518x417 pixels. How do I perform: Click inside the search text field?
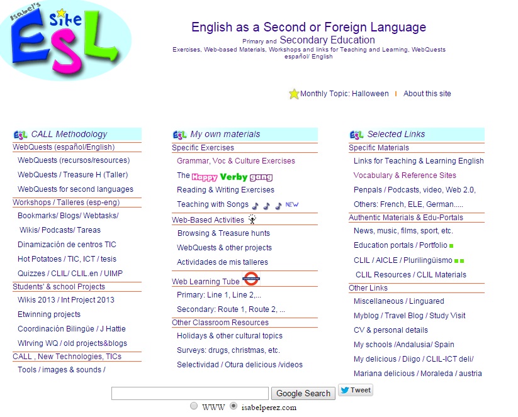pos(189,392)
